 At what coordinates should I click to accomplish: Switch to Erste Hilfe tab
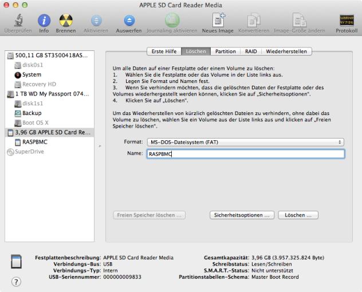click(x=164, y=52)
